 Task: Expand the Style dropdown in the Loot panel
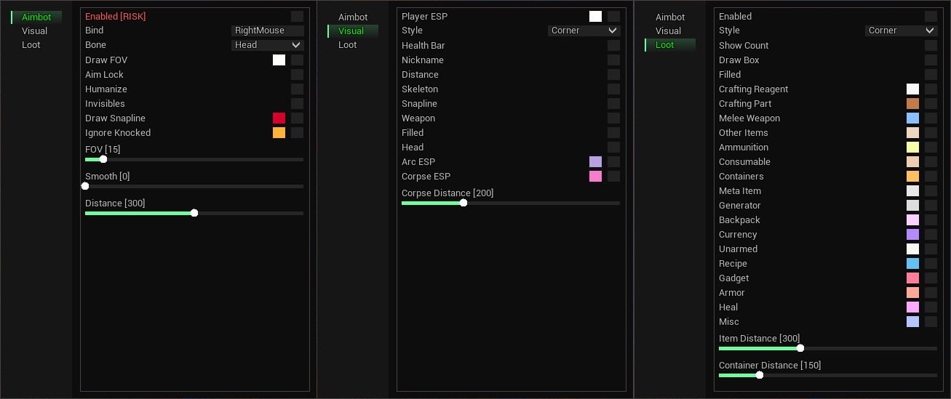coord(901,31)
